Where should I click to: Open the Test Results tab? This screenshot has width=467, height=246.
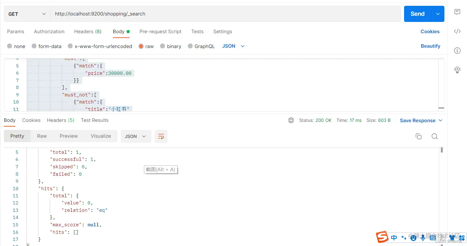point(95,120)
